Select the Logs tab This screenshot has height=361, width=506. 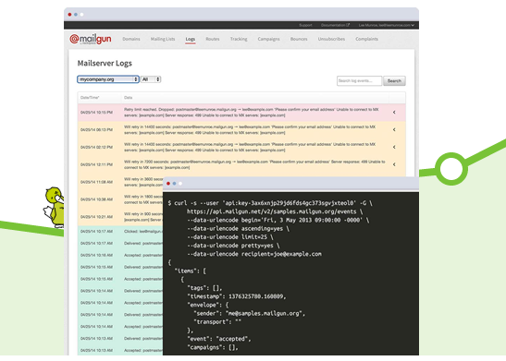[x=190, y=40]
